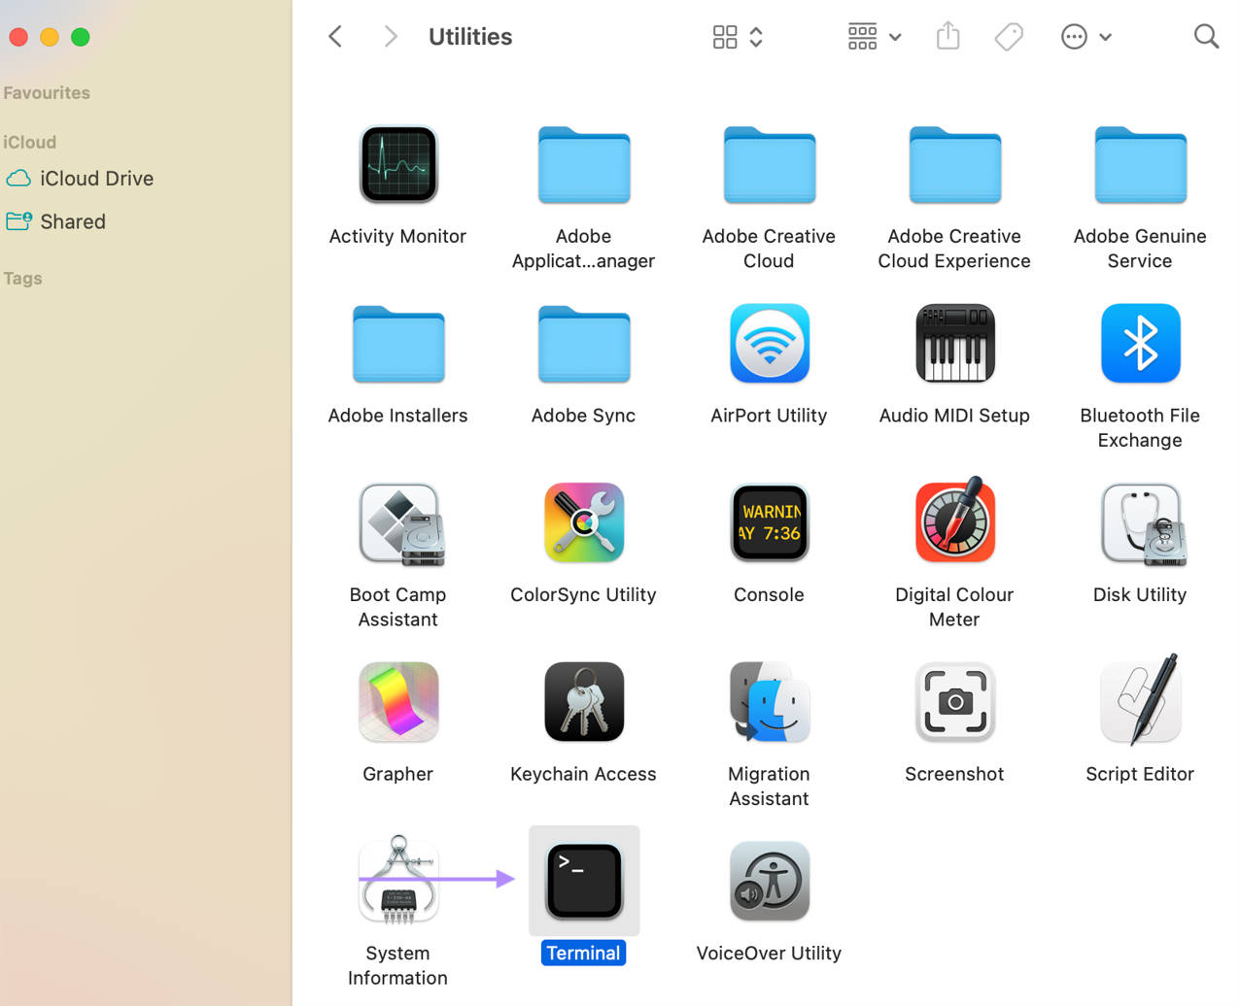Select the Keychain Access keys icon
This screenshot has width=1240, height=1006.
584,702
